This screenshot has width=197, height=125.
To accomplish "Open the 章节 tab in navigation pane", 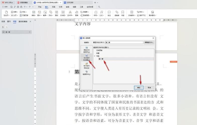I will pyautogui.click(x=9, y=21).
